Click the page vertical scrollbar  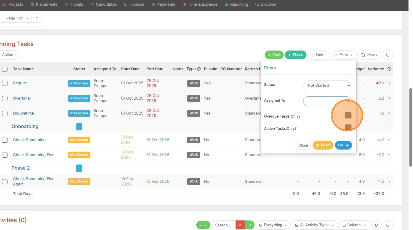point(411,127)
